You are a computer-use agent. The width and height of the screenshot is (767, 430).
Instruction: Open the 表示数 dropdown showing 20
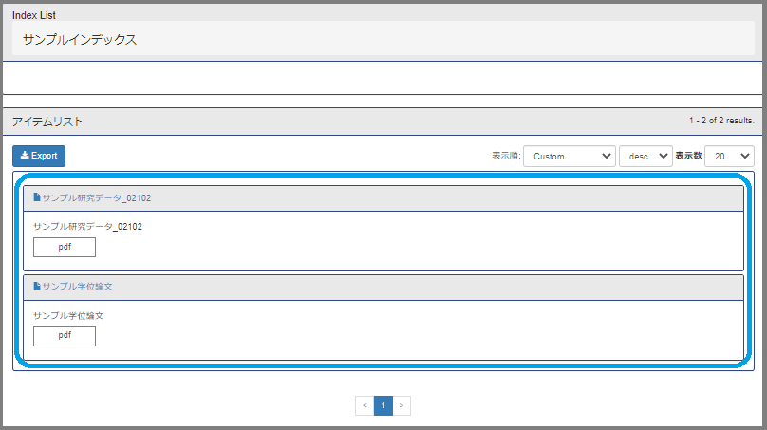coord(730,157)
